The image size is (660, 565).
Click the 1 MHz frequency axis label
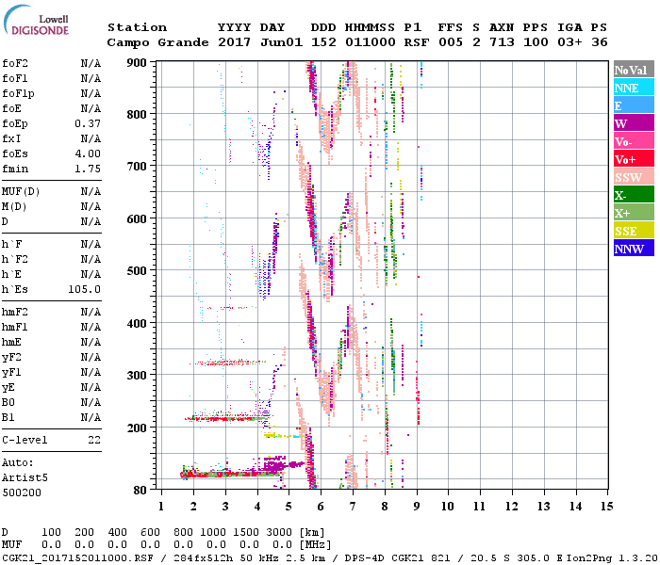click(161, 507)
